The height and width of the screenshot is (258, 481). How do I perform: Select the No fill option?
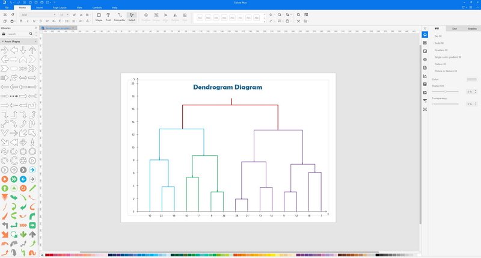pos(438,36)
